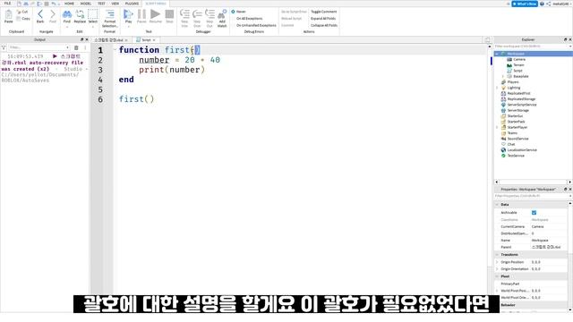The image size is (573, 322).
Task: Expand the StarterPlayer tree node
Action: 497,127
